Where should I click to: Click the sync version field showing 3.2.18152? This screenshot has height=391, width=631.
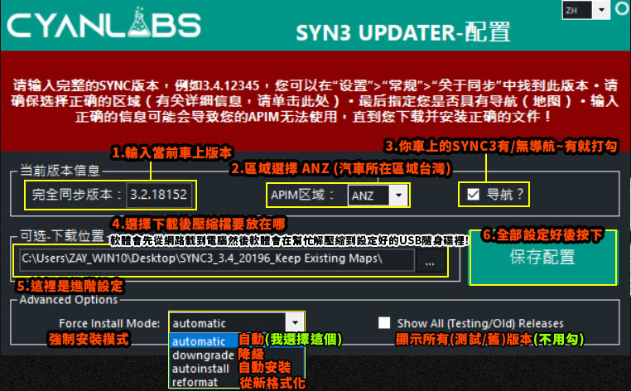click(159, 195)
